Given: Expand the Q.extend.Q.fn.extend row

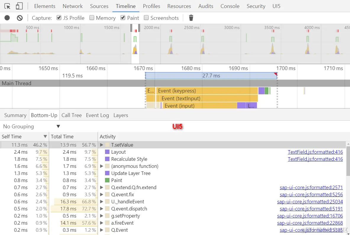Looking at the screenshot, I should click(101, 187).
